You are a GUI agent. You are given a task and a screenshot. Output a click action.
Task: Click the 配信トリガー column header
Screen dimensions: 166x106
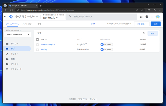click(105, 39)
